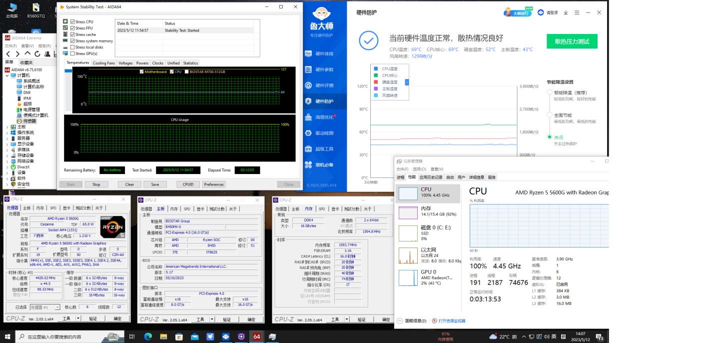Switch to the Voltages tab
713x343 pixels.
pos(125,63)
